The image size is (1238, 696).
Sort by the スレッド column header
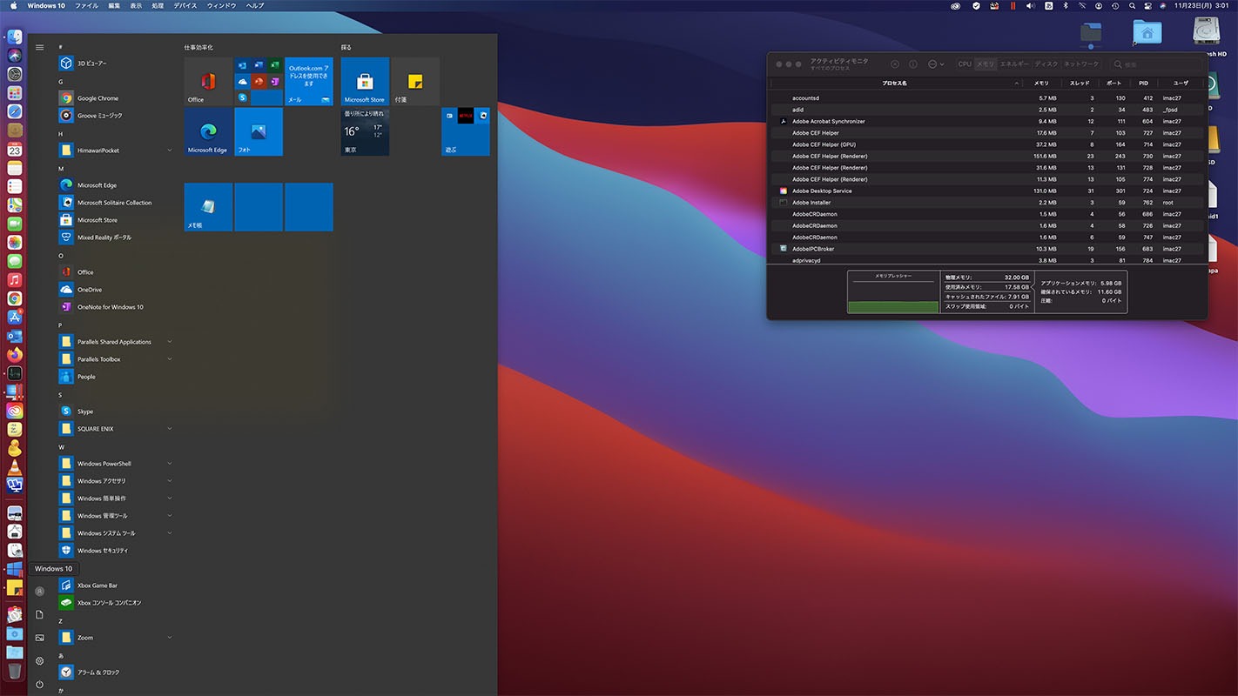1080,83
